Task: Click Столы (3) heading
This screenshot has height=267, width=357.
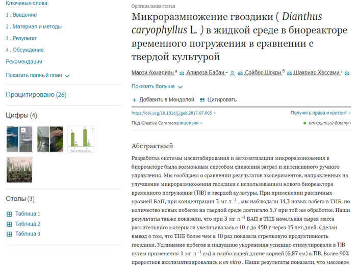Action: tap(20, 199)
